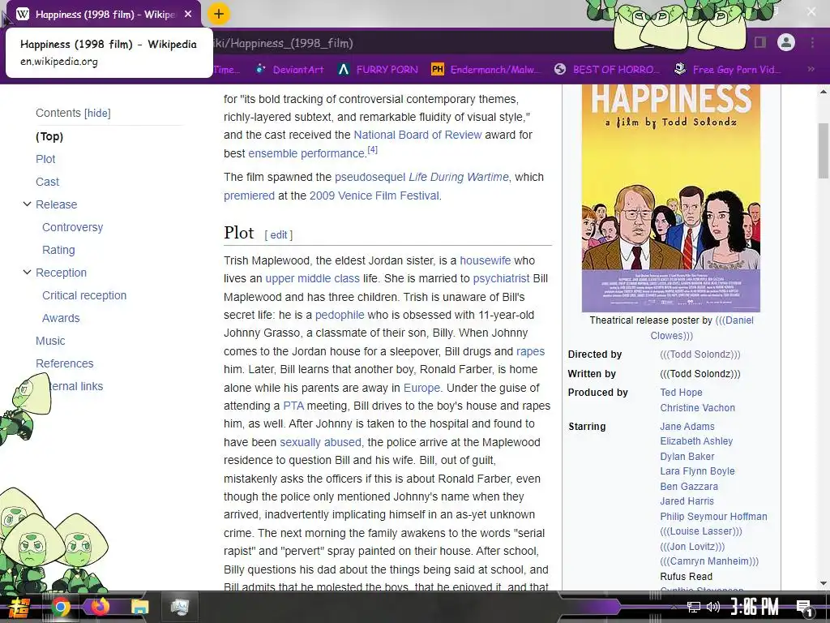Viewport: 830px width, 623px height.
Task: Open Camryn Manheim cast link
Action: (709, 561)
